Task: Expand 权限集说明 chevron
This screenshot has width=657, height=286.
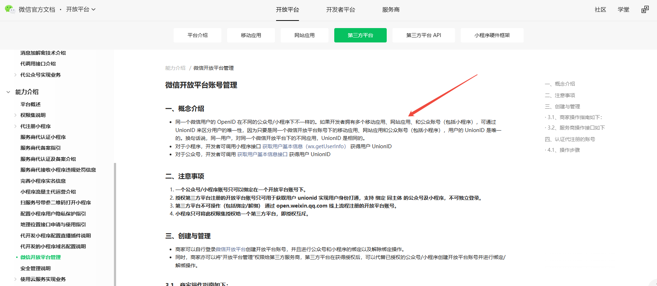Action: pyautogui.click(x=15, y=115)
